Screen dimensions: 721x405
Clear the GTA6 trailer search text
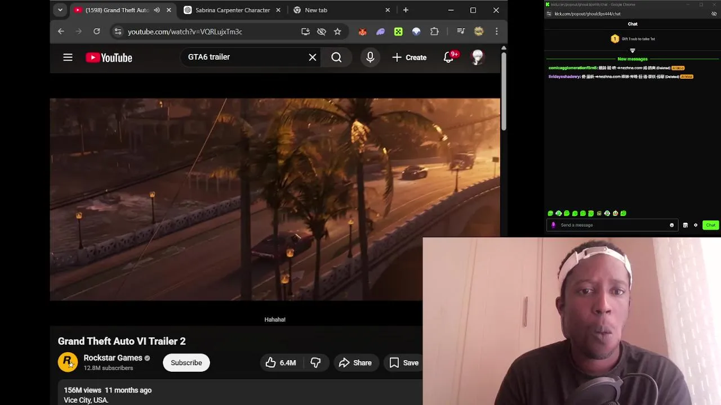pyautogui.click(x=313, y=57)
